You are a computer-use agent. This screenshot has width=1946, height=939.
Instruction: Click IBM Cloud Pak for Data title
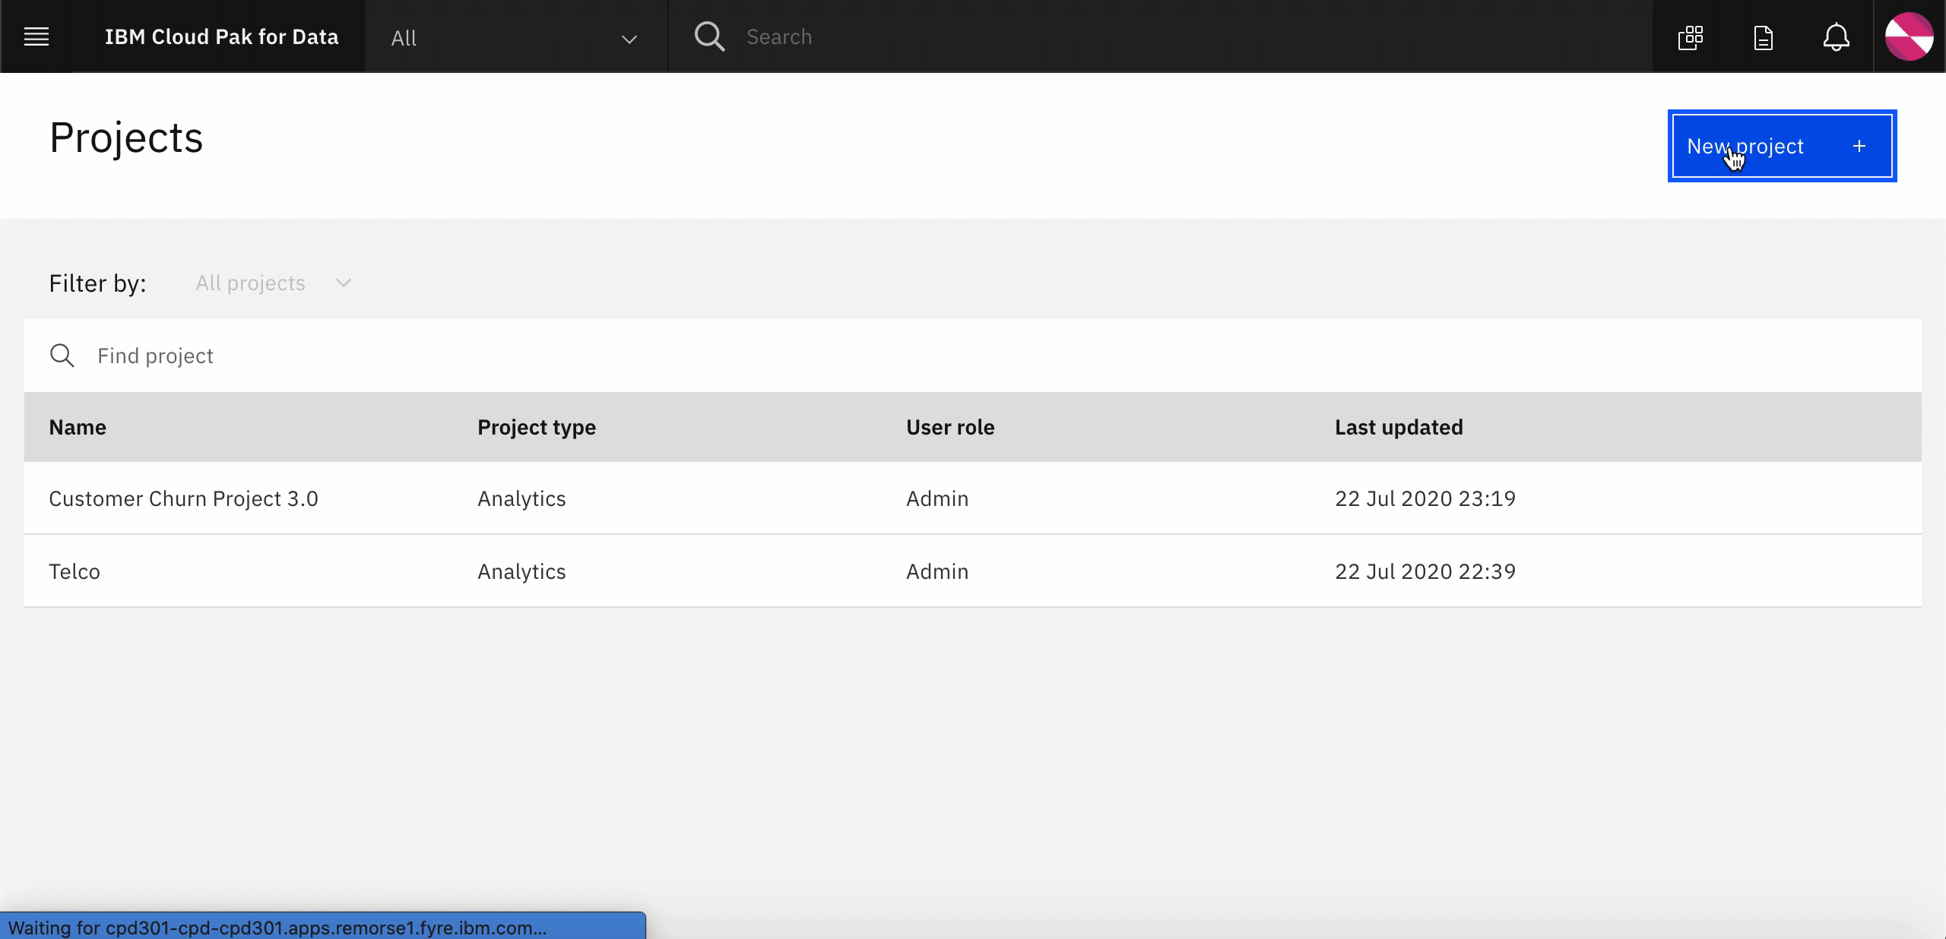[221, 36]
